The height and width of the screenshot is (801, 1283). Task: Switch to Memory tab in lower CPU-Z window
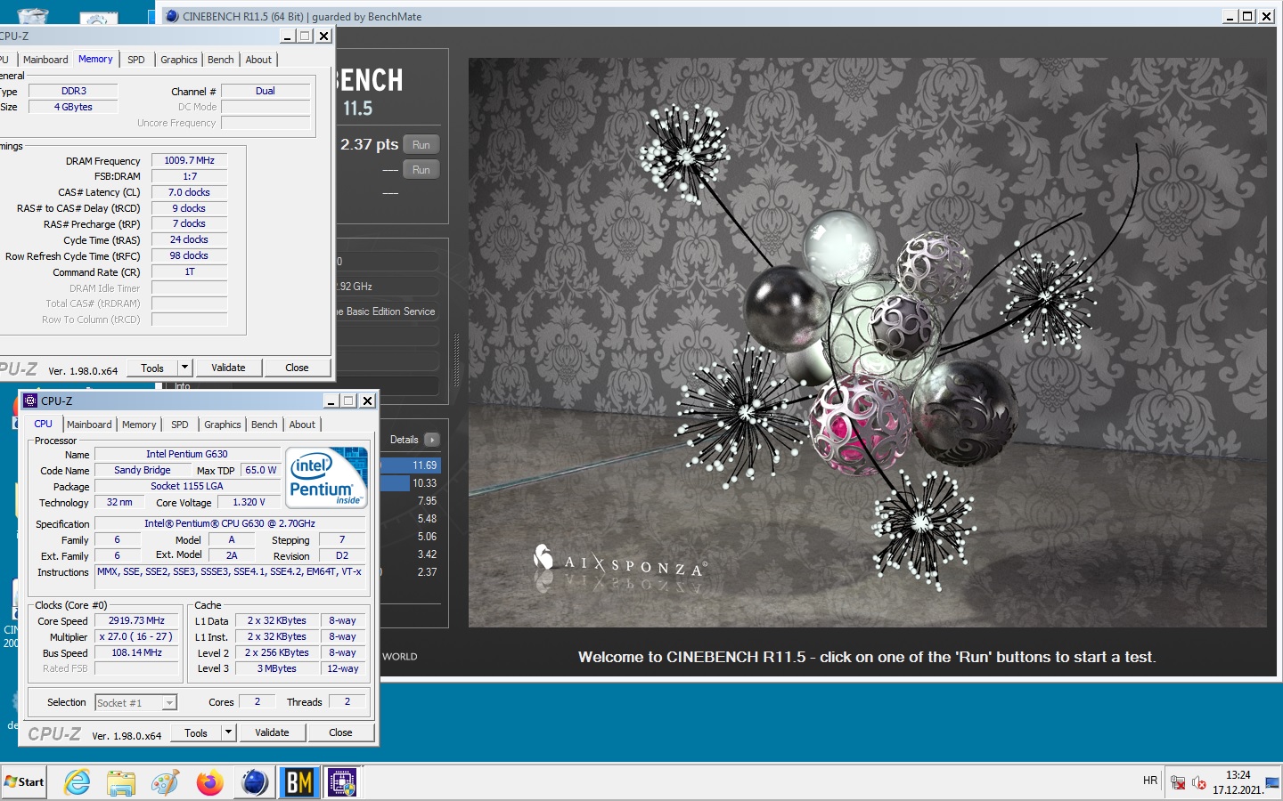(x=139, y=425)
